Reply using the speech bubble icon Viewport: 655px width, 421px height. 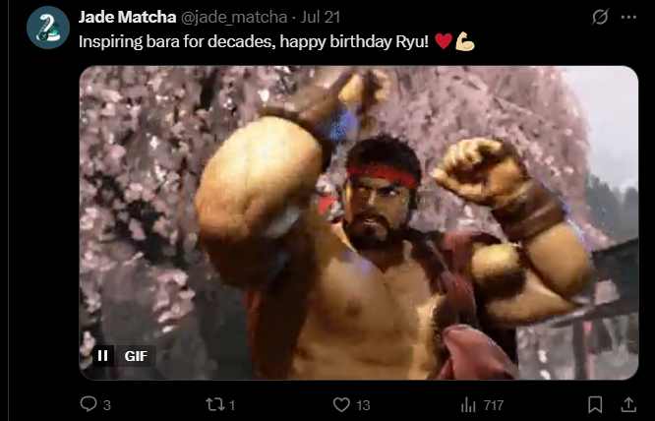89,404
